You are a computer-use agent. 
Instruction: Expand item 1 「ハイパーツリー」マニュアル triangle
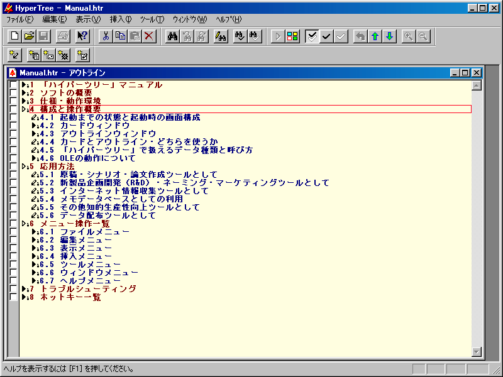point(24,85)
